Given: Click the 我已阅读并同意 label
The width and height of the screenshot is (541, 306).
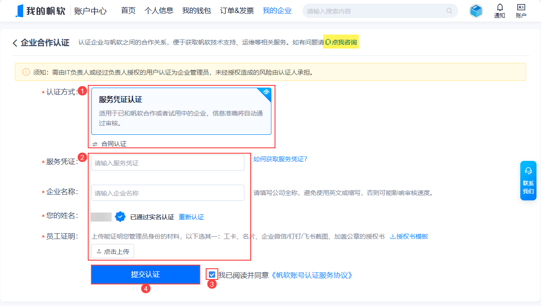Looking at the screenshot, I should pos(243,275).
